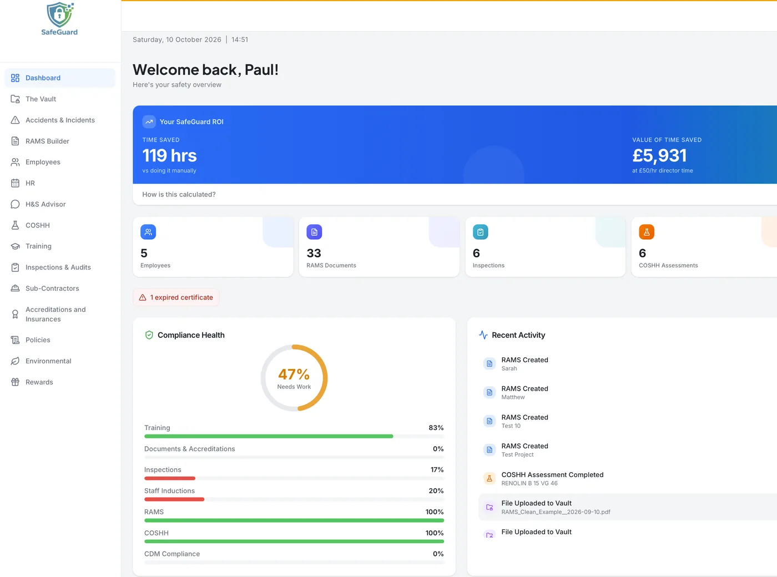The width and height of the screenshot is (777, 577).
Task: Click the Sub-Contractors hard hat icon
Action: pos(16,289)
